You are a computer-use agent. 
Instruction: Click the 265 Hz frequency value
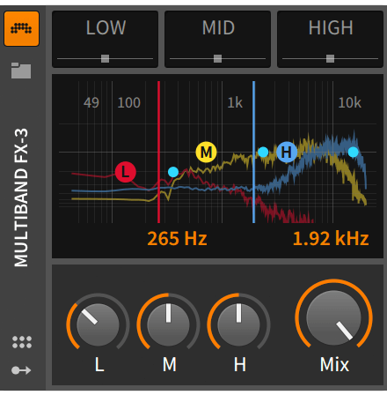click(x=177, y=238)
